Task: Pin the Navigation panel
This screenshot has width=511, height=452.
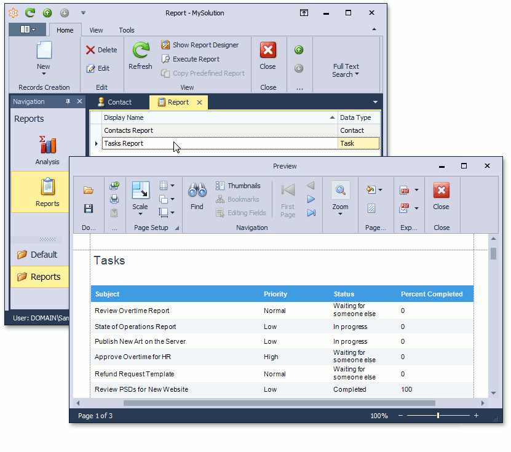Action: [68, 101]
